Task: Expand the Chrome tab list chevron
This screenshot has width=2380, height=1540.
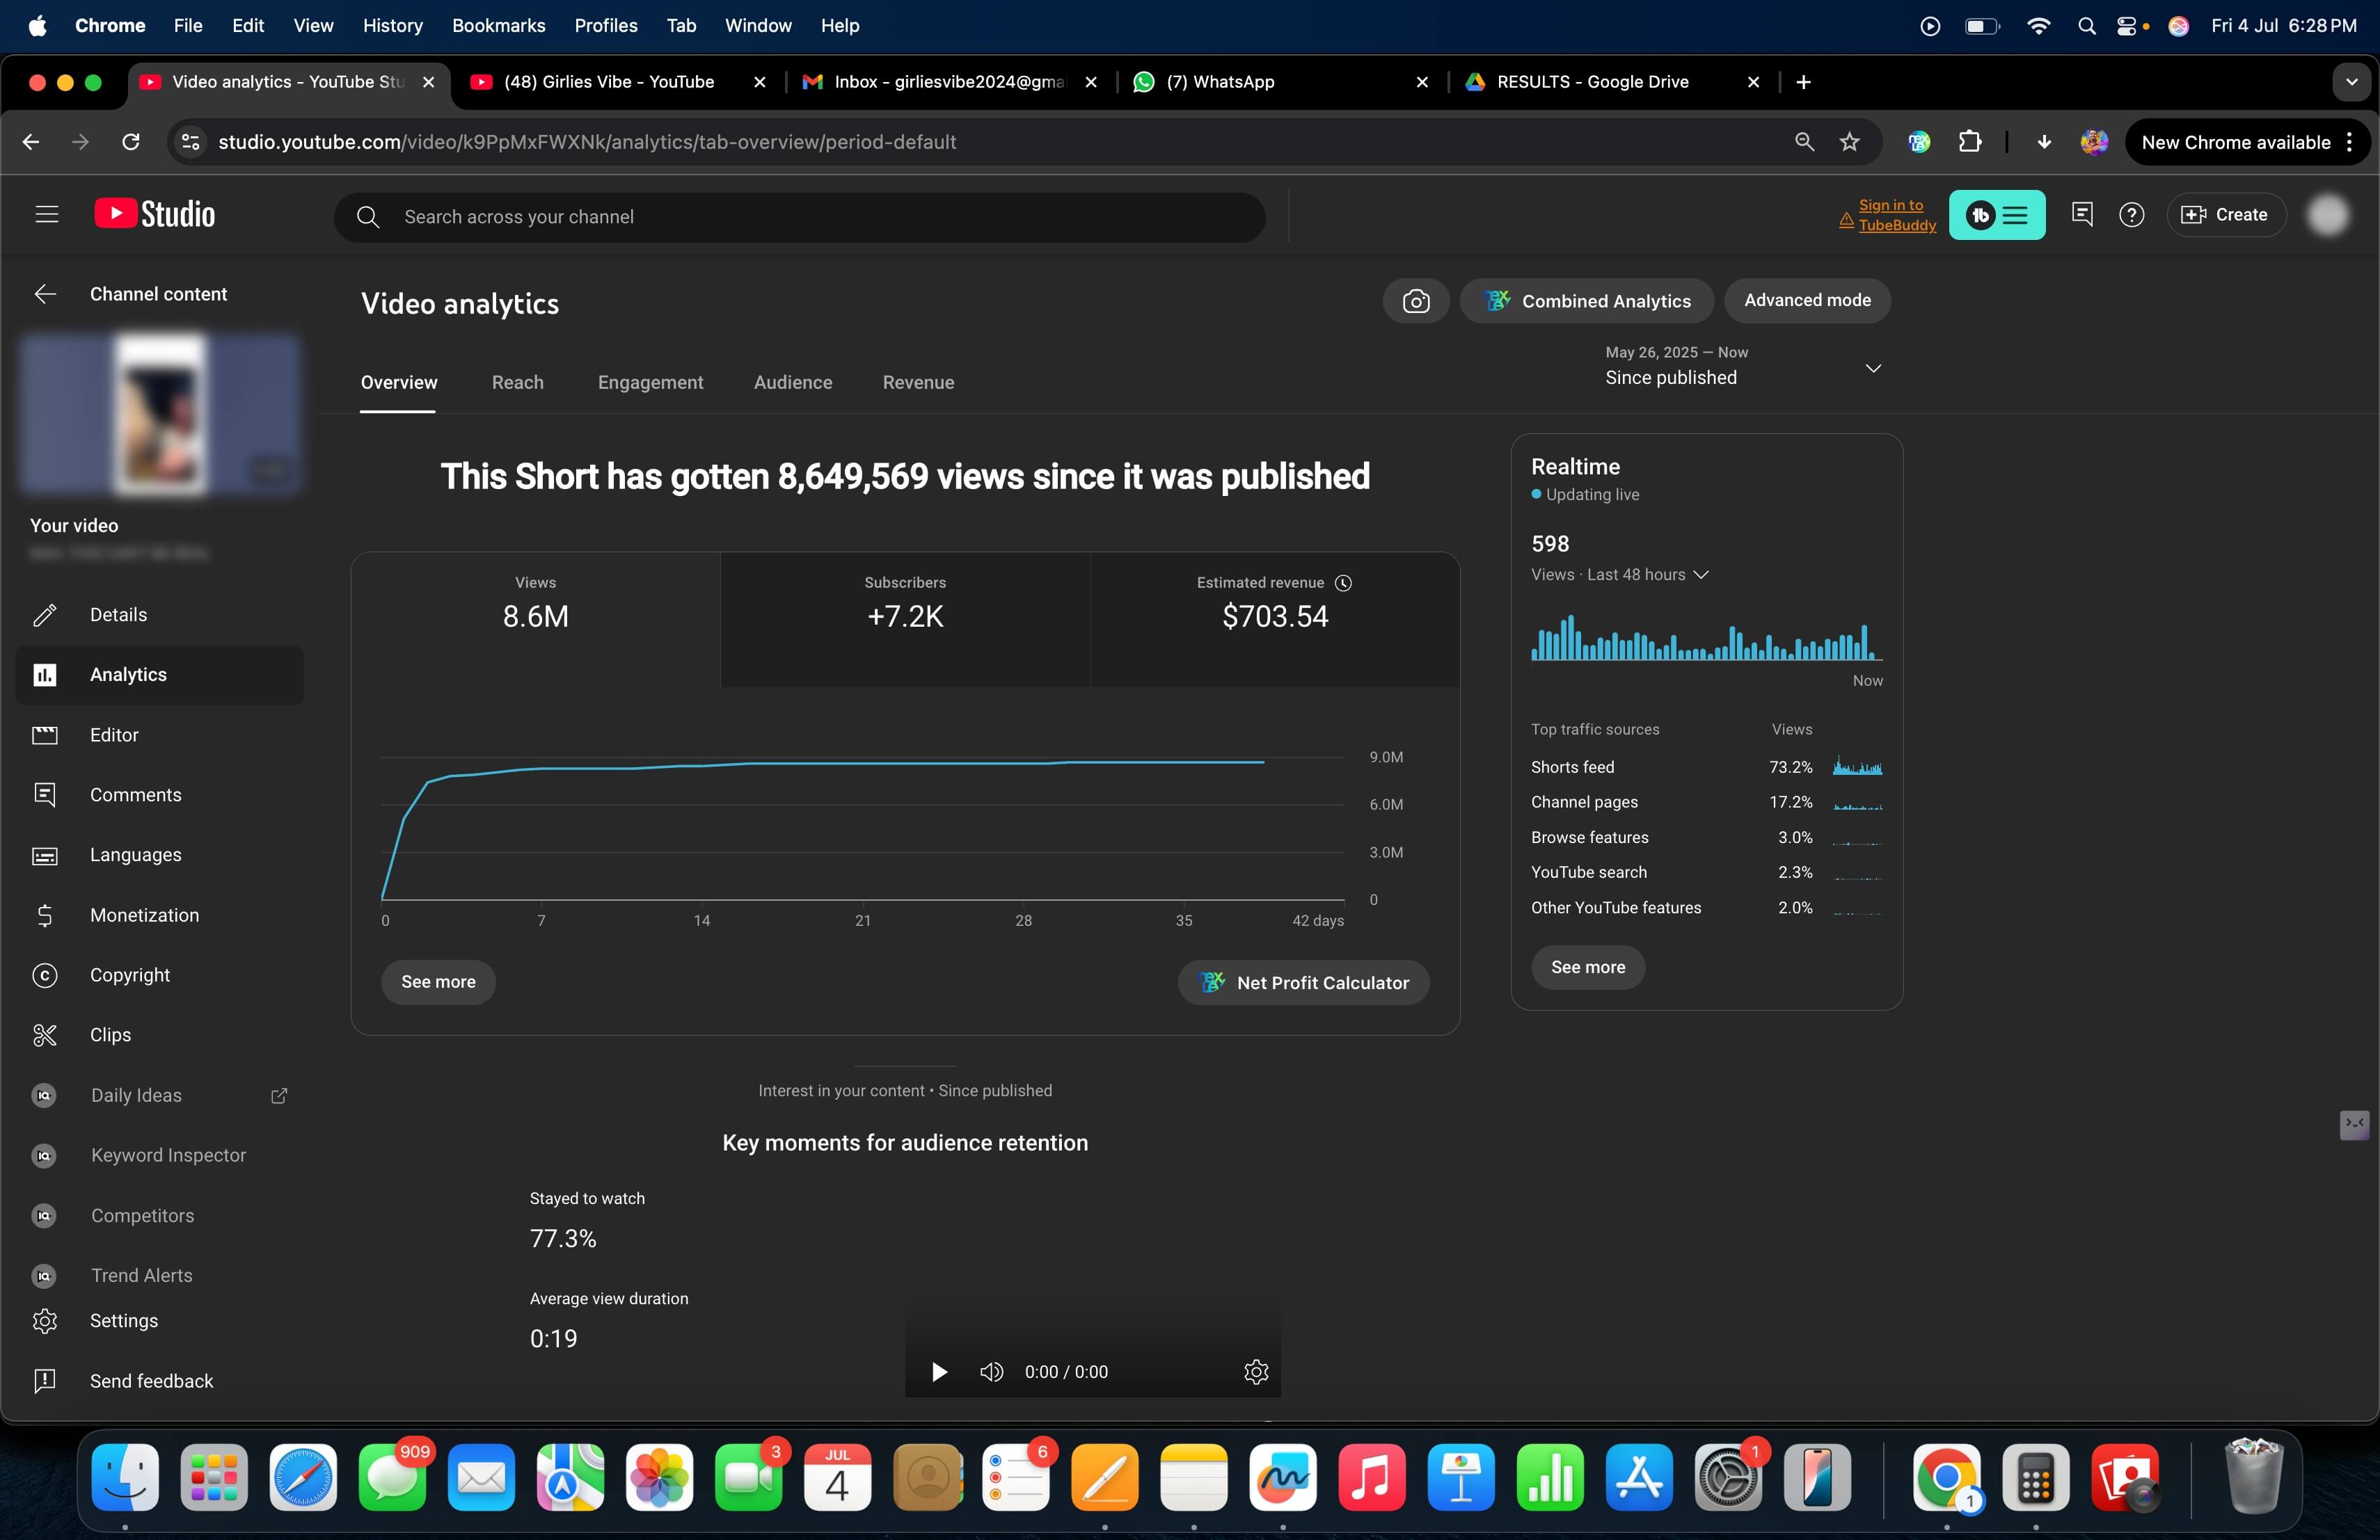Action: point(2351,82)
